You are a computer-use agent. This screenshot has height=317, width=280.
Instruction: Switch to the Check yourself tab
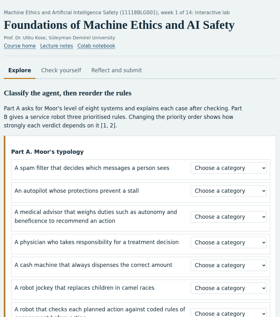coord(61,70)
